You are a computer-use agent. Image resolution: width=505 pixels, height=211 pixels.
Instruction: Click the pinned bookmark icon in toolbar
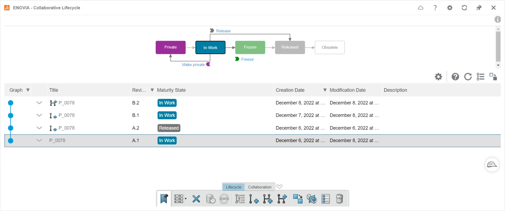(164, 199)
